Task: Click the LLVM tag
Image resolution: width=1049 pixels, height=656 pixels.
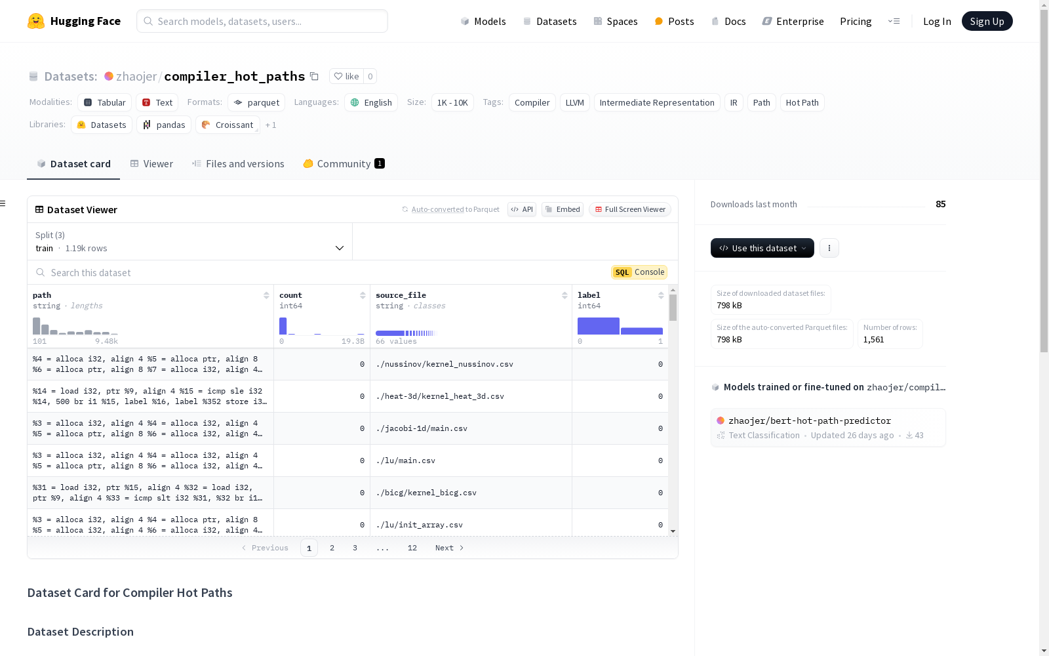Action: coord(575,102)
